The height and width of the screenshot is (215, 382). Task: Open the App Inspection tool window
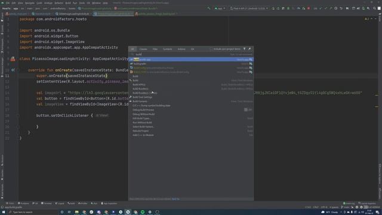109,203
